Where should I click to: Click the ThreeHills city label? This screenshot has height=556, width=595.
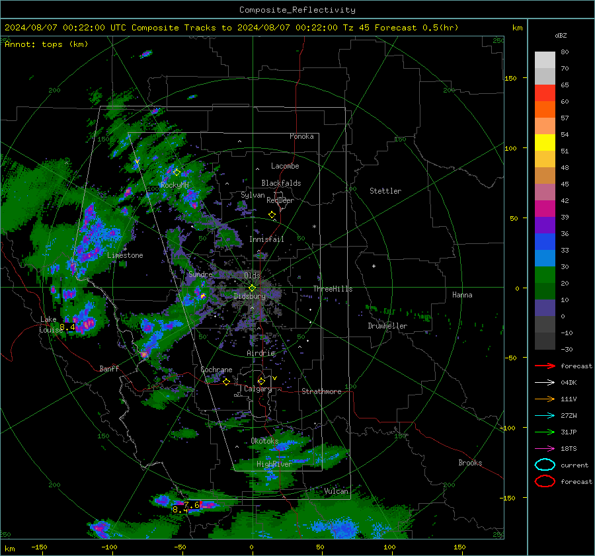coord(333,289)
